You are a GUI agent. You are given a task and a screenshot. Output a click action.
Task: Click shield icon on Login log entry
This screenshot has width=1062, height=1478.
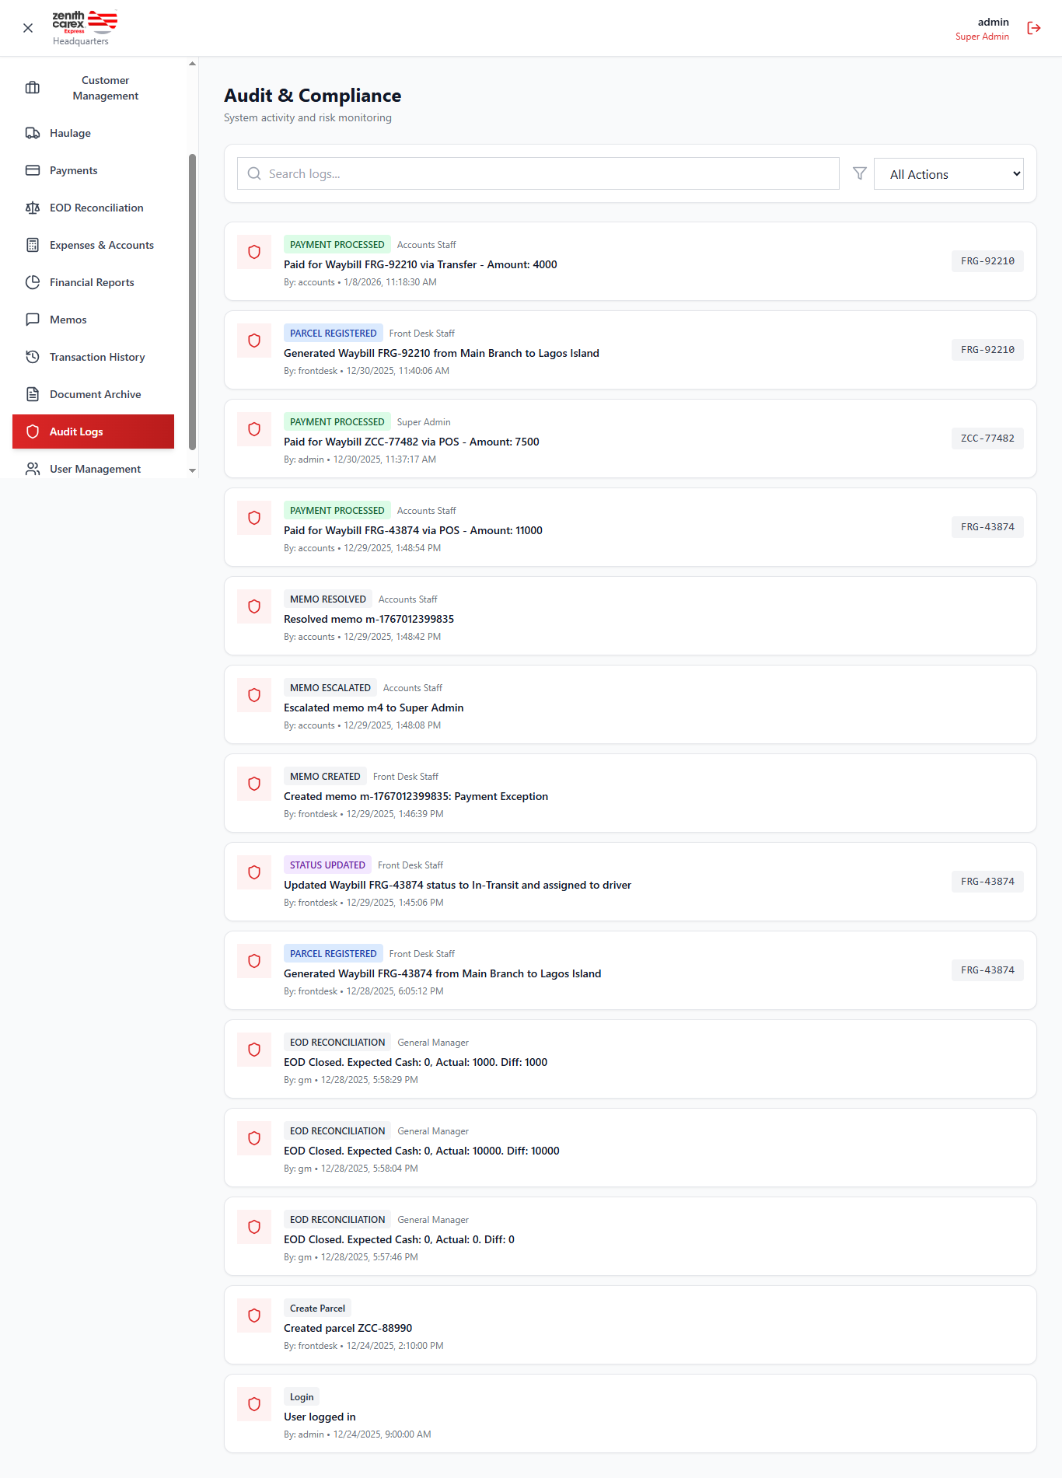pyautogui.click(x=254, y=1404)
